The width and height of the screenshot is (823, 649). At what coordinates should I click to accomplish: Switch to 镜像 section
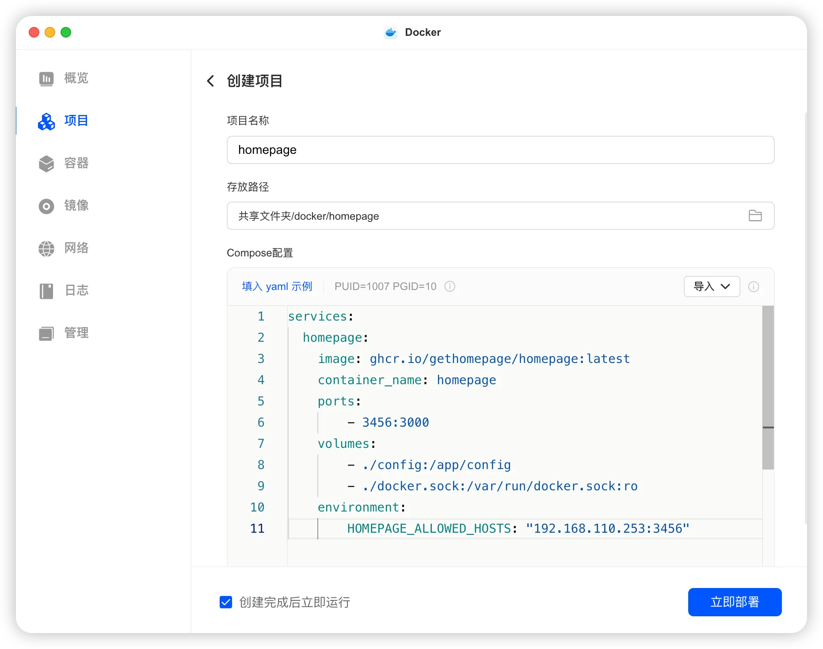[76, 206]
